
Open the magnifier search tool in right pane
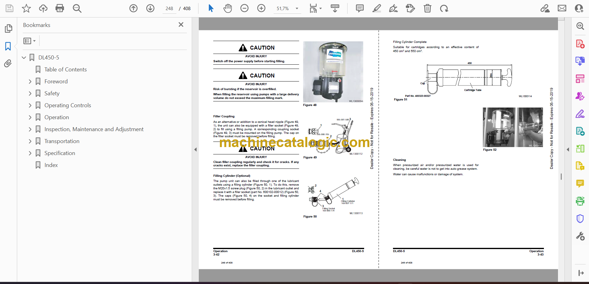[x=580, y=26]
